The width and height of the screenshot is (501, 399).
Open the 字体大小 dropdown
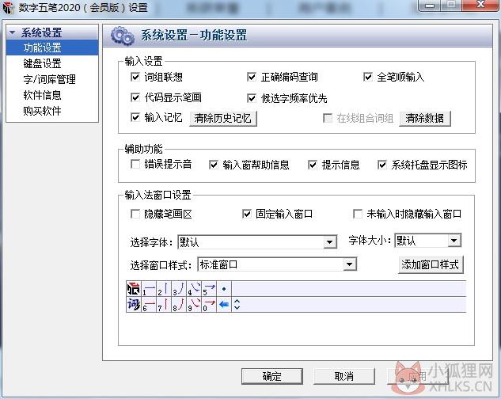point(454,241)
